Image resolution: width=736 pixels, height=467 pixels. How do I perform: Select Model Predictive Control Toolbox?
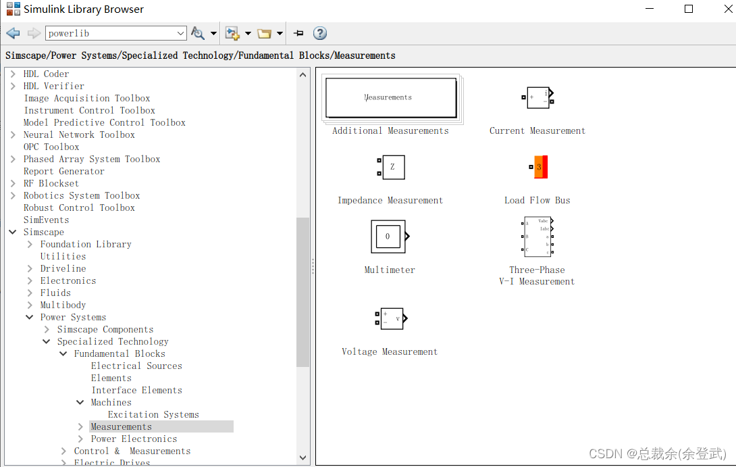[105, 122]
